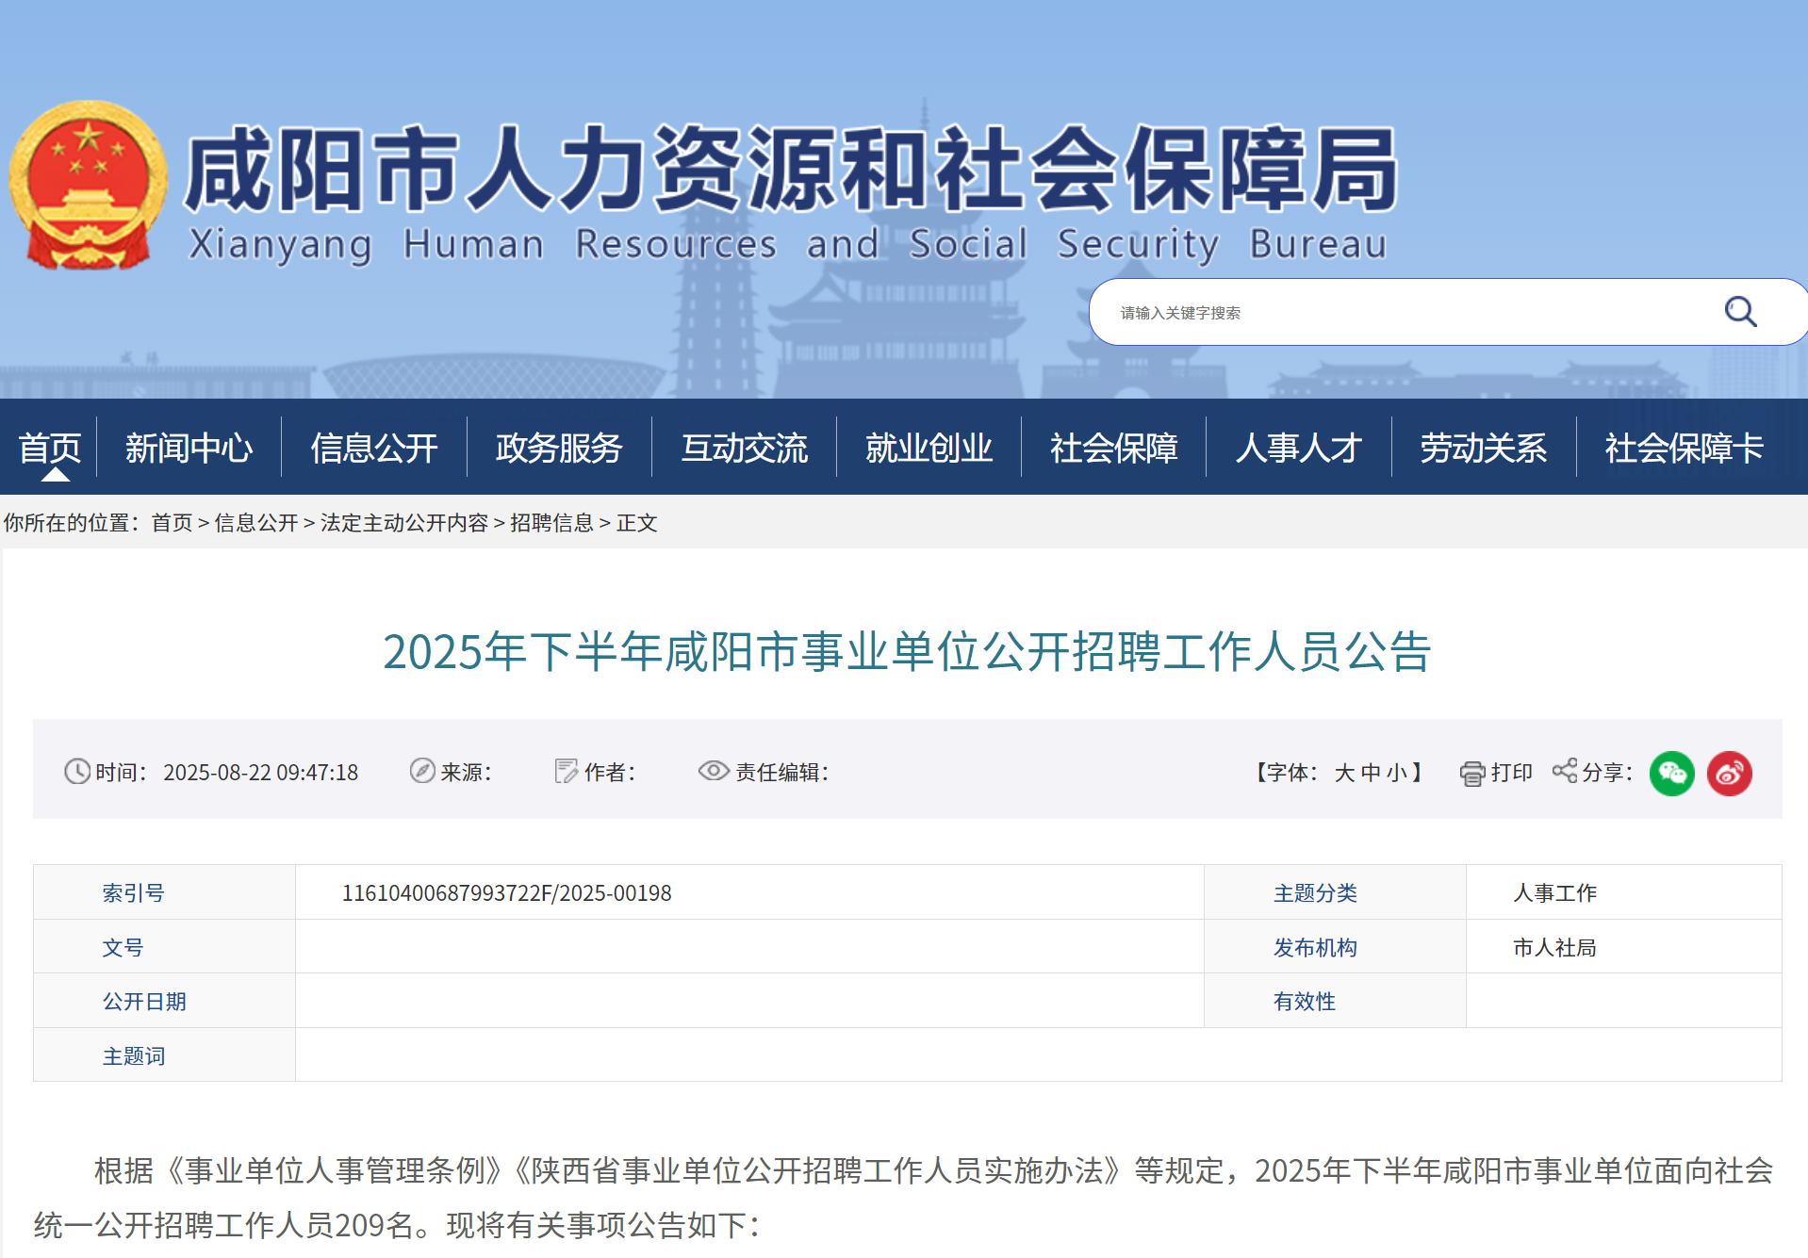Open the 劳动关系 menu
Image resolution: width=1808 pixels, height=1258 pixels.
1484,448
